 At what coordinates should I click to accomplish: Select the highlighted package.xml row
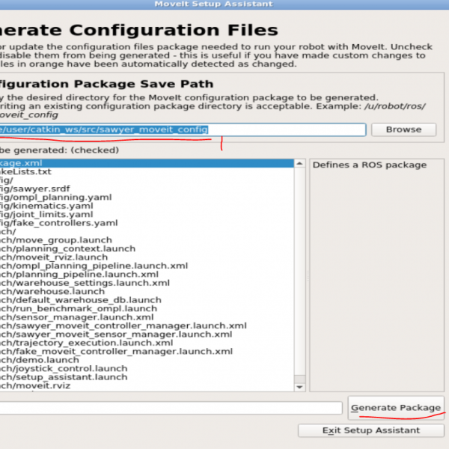[147, 163]
